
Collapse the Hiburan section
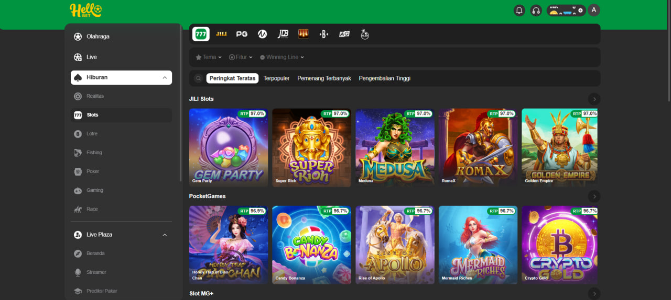pyautogui.click(x=121, y=77)
